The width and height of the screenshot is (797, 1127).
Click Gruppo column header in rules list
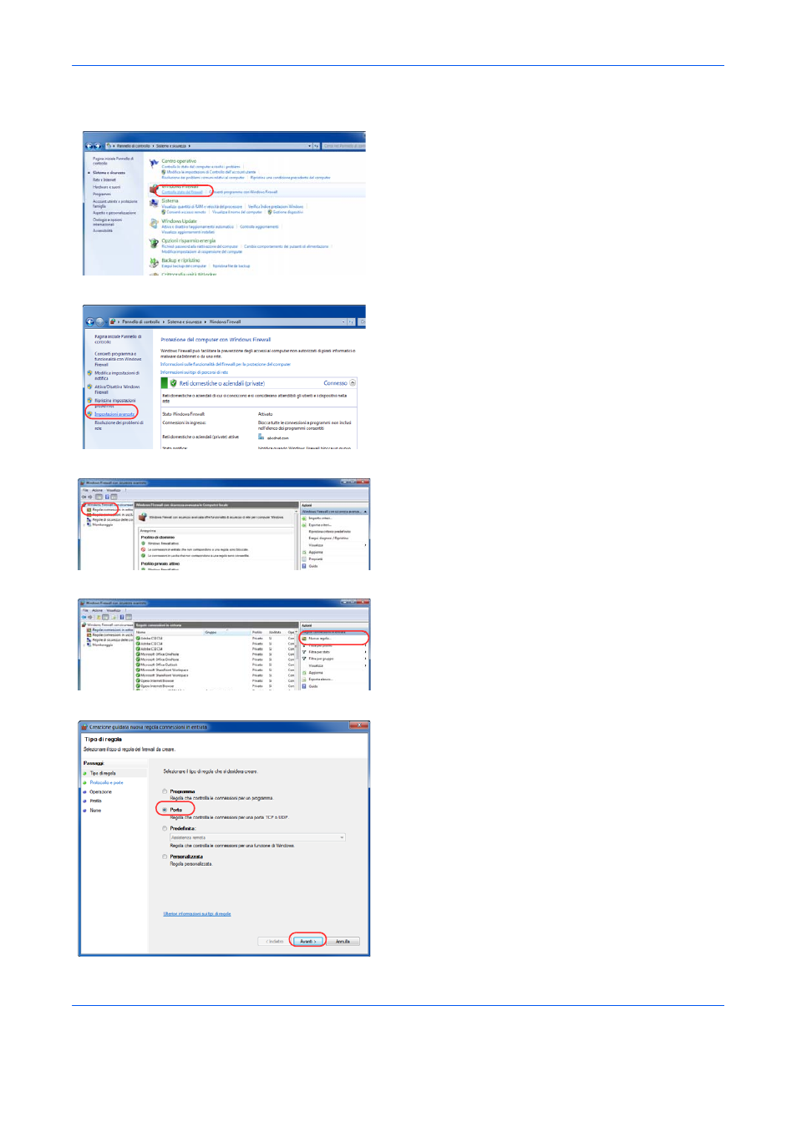227,632
